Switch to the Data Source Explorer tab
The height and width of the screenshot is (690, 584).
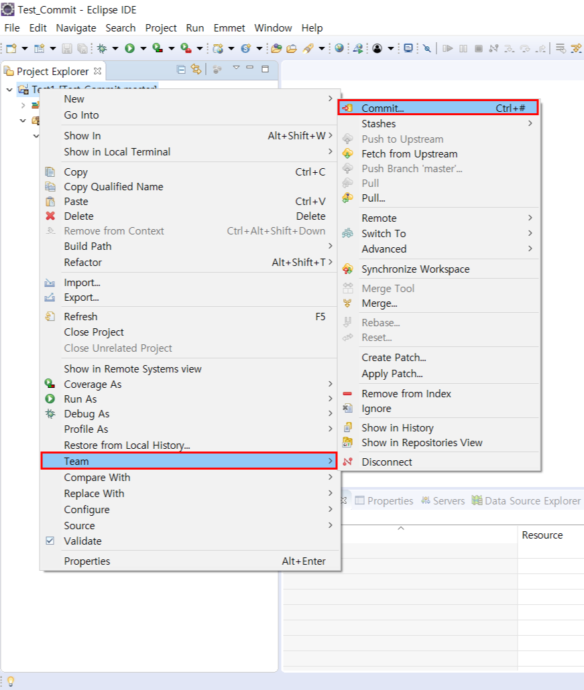[x=526, y=501]
